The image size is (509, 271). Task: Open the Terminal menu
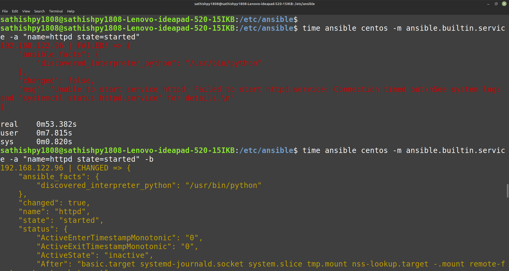point(56,11)
